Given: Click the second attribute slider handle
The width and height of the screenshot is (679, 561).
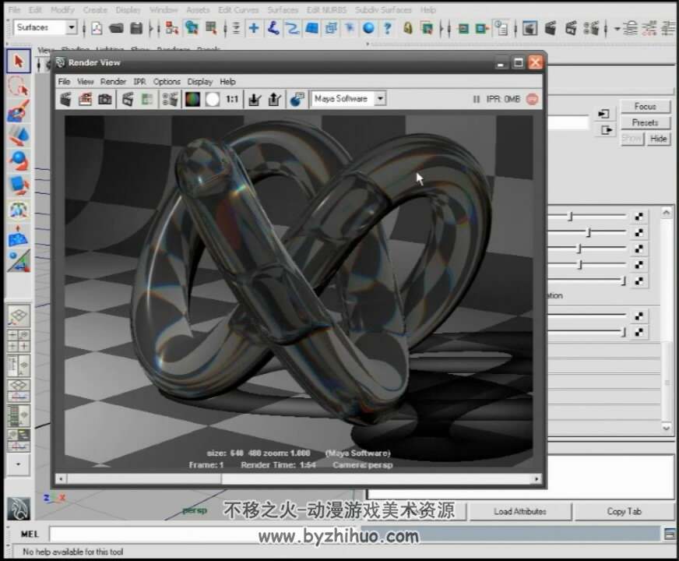Looking at the screenshot, I should [588, 233].
